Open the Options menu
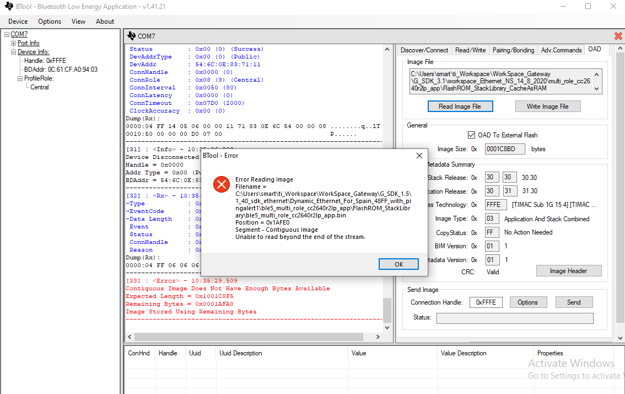Screen dimensions: 625x394 point(50,22)
